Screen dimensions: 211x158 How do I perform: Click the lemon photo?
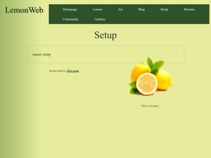click(x=150, y=76)
